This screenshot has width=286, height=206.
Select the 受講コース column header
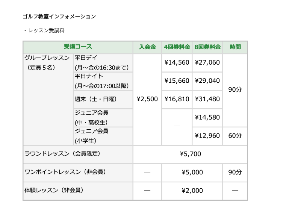78,47
